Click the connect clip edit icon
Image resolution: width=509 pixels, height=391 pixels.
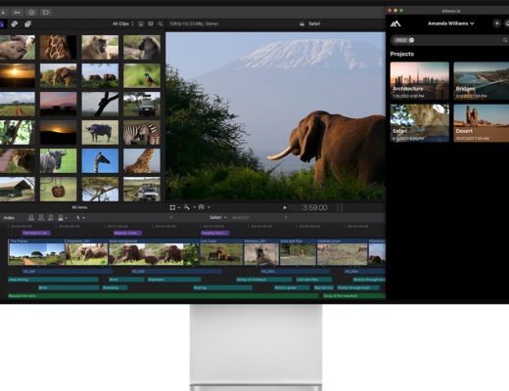click(x=31, y=217)
